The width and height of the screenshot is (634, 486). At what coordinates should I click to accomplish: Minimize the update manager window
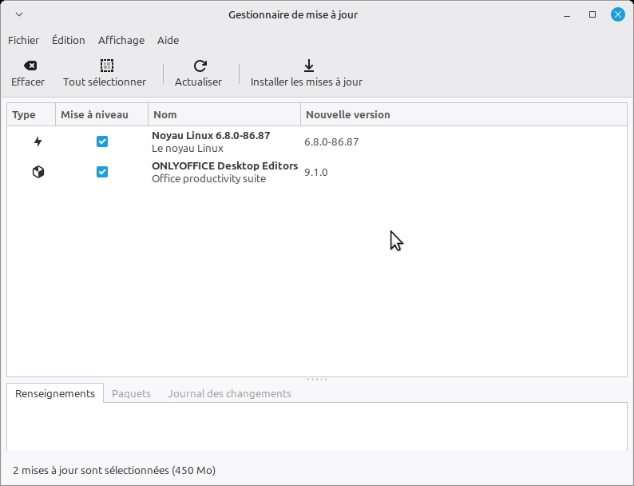567,14
